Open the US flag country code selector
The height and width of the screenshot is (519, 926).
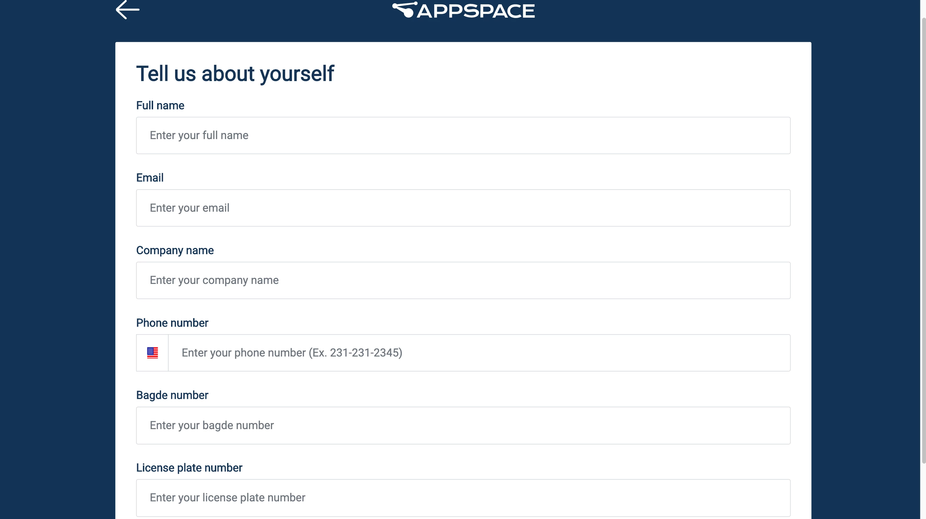pos(152,353)
